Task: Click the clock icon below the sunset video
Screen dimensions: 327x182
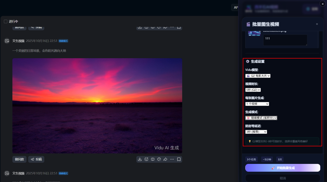Action: (159, 159)
